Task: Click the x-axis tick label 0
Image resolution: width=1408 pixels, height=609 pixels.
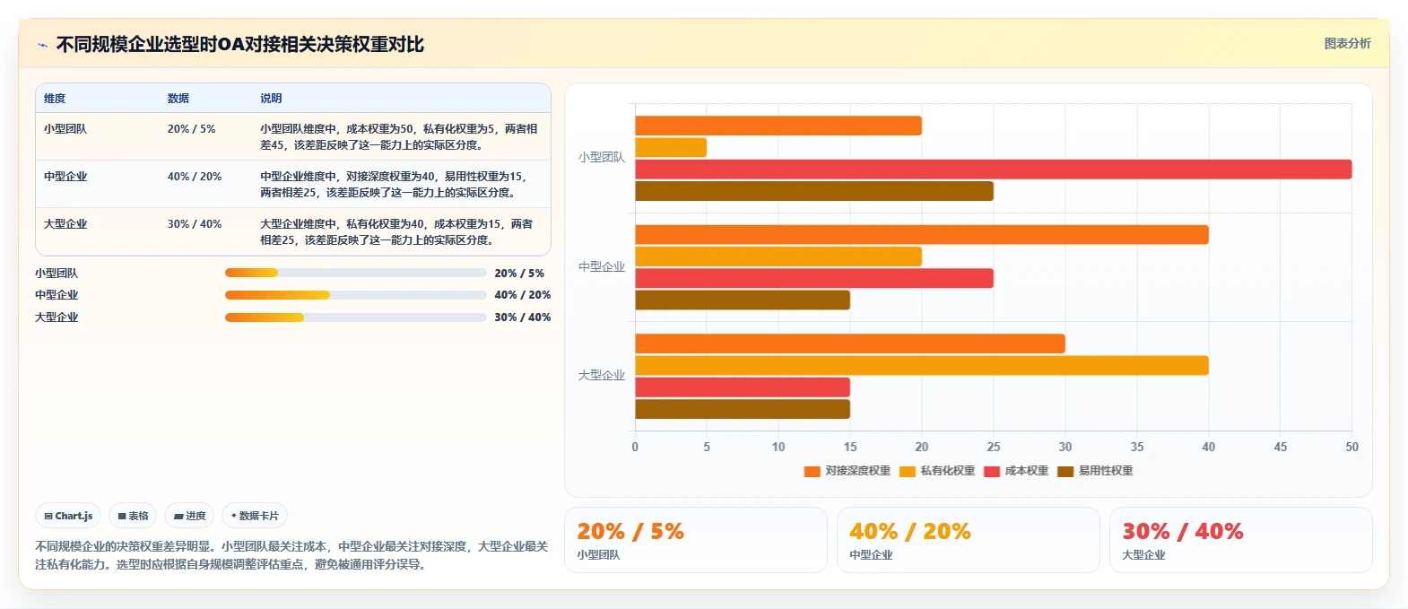Action: pyautogui.click(x=635, y=447)
